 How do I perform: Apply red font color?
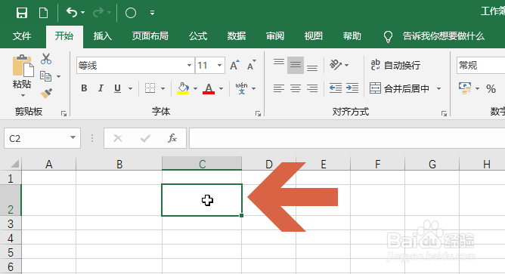(209, 88)
